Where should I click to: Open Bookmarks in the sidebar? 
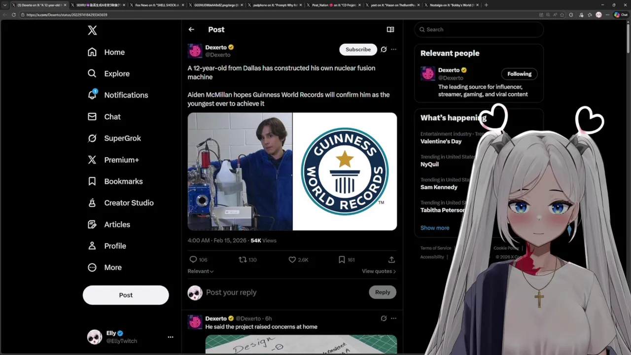115,181
